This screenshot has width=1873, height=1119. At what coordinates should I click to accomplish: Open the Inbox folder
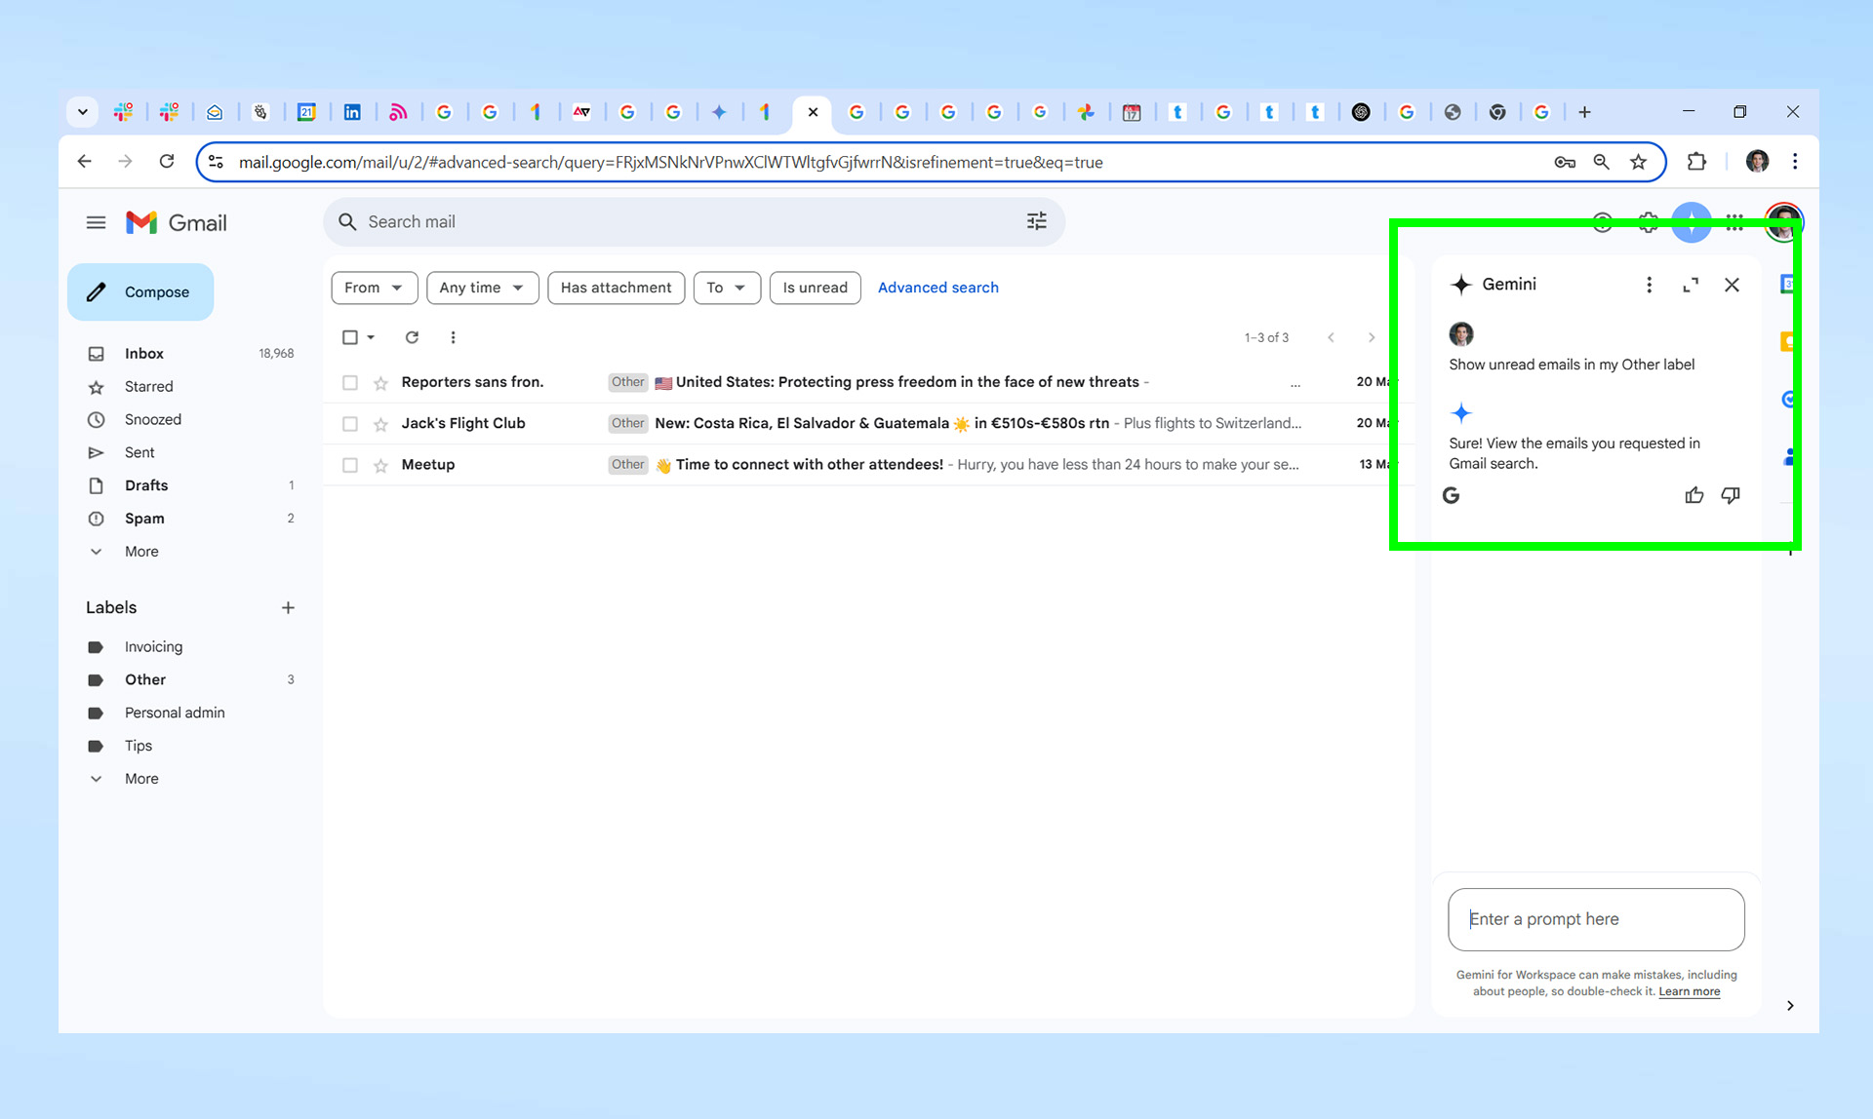(144, 354)
